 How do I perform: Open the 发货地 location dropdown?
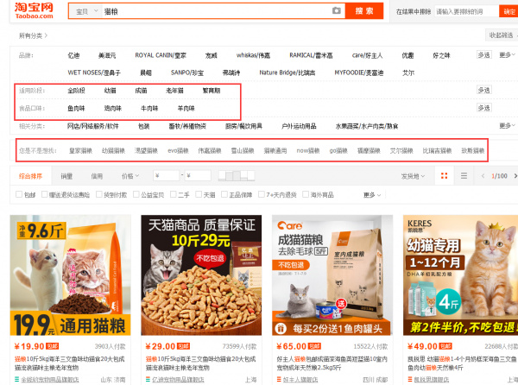click(413, 176)
